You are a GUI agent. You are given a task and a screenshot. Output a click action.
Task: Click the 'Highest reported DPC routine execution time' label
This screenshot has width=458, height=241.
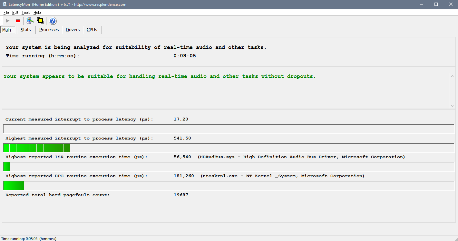[76, 176]
